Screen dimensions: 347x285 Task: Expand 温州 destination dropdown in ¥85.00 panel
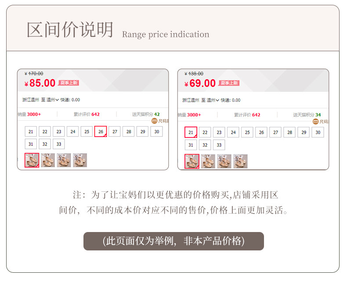53,100
